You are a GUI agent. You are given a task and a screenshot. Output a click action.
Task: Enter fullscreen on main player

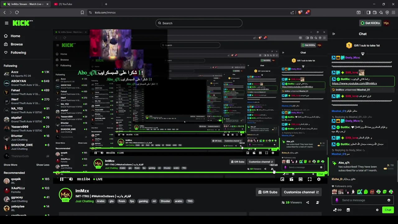[310, 179]
